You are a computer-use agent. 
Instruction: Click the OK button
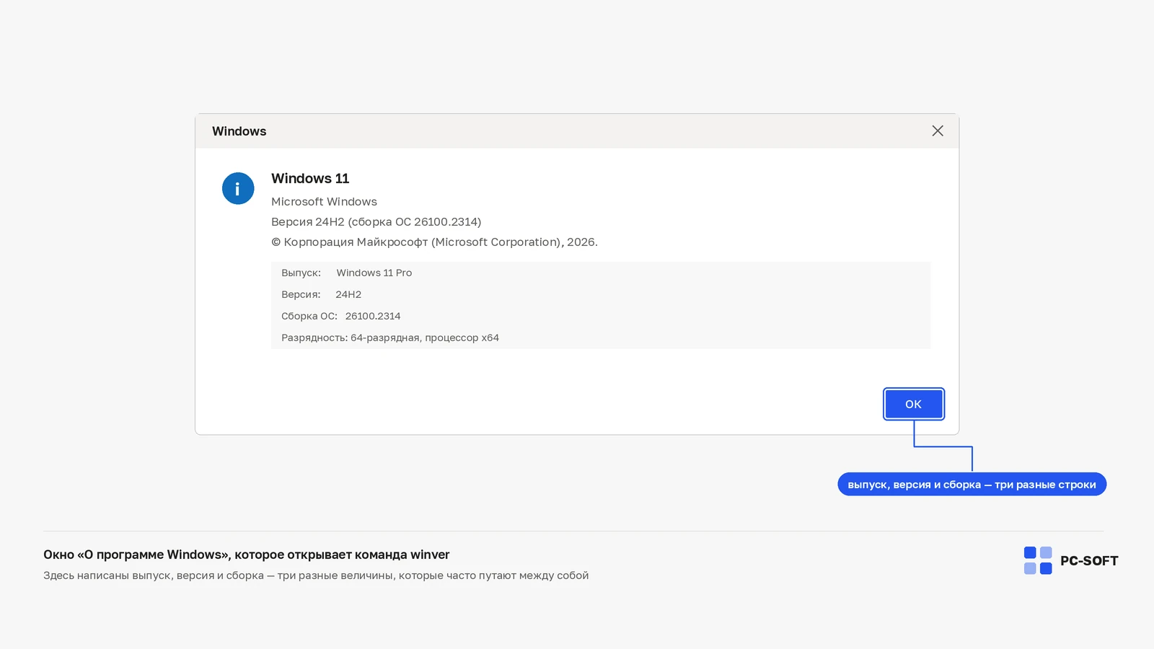[x=914, y=404]
